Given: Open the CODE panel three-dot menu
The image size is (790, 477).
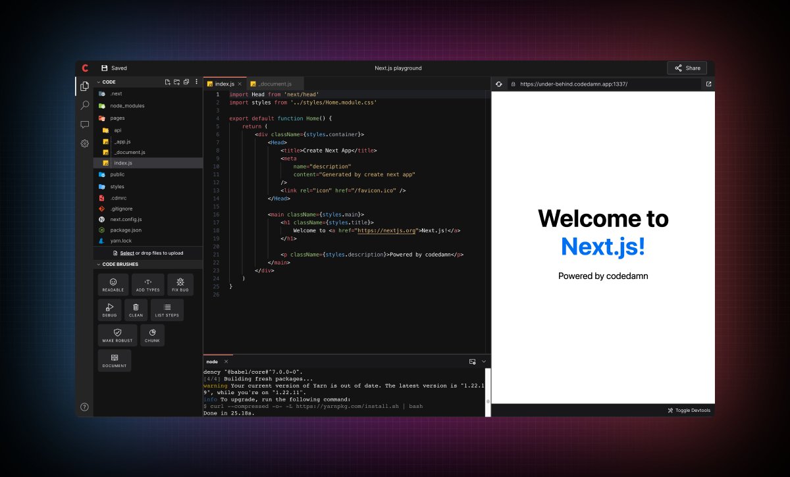Looking at the screenshot, I should (196, 82).
